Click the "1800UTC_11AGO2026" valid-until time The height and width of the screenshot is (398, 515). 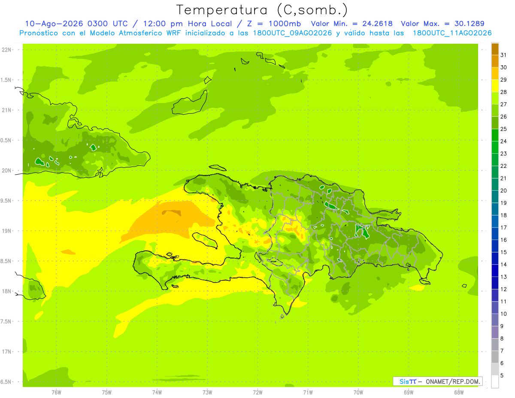452,33
